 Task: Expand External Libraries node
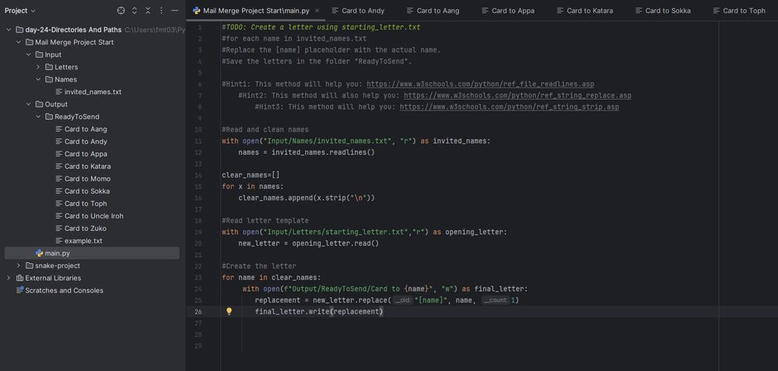click(x=9, y=278)
